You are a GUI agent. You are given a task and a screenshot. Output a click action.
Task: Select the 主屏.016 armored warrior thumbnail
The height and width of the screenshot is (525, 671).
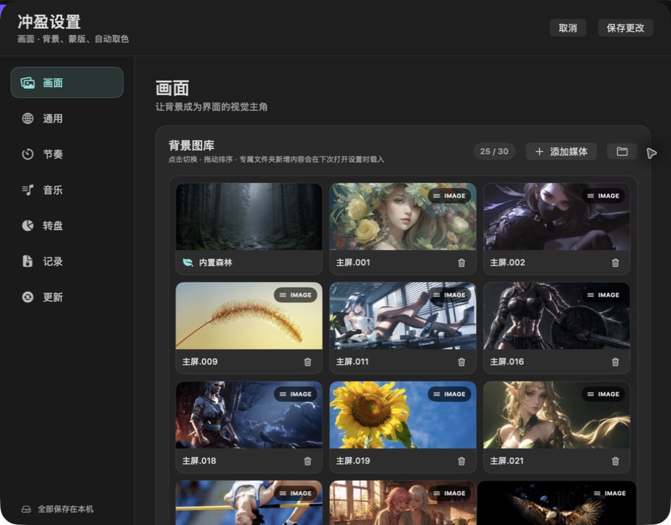click(556, 316)
